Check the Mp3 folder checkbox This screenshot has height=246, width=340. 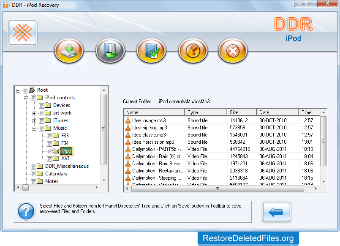(50, 151)
